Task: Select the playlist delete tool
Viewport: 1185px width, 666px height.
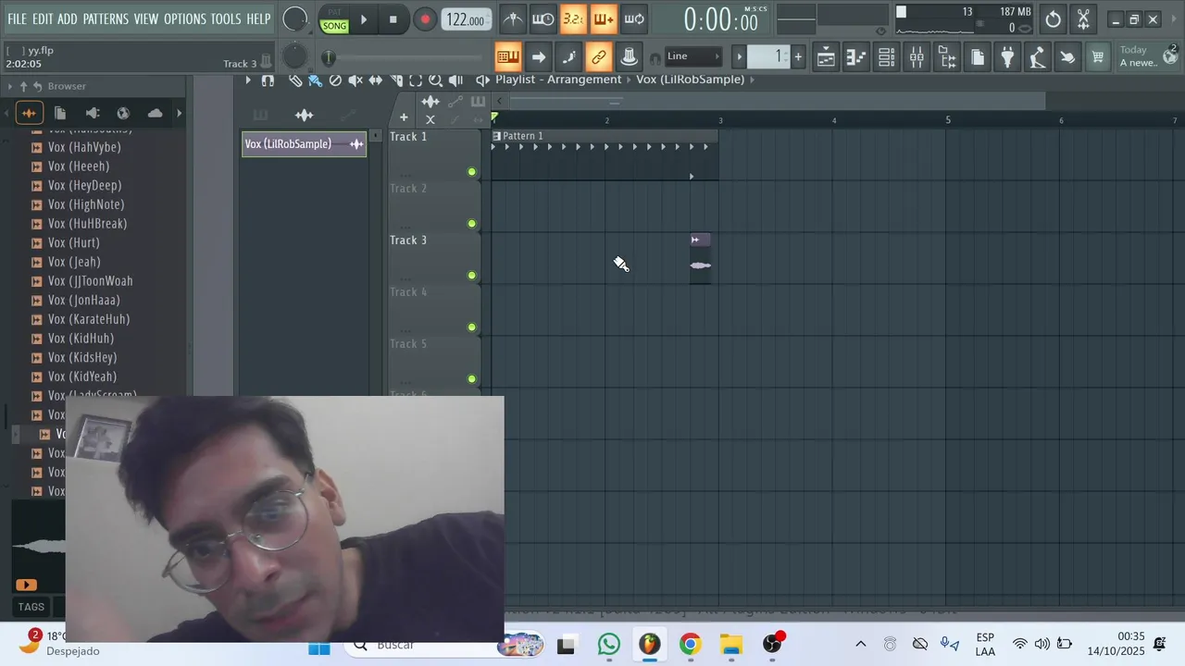Action: (335, 80)
